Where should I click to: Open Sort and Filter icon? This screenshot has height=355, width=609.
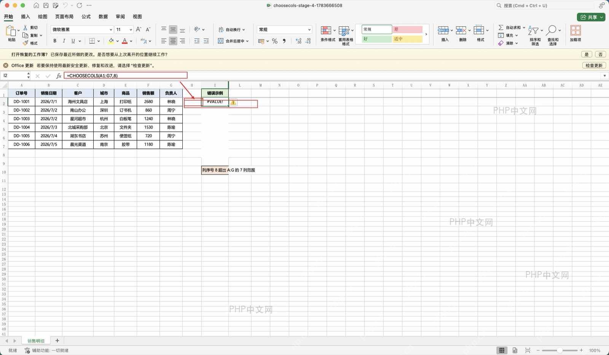(x=533, y=30)
